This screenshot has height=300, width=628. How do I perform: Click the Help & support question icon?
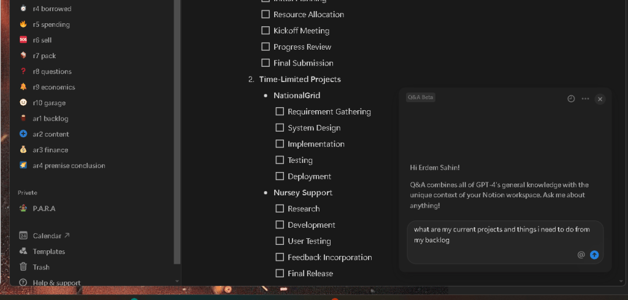pyautogui.click(x=23, y=282)
